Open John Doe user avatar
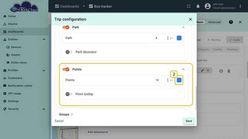Screen dimensions: 248x139 pyautogui.click(x=208, y=6)
